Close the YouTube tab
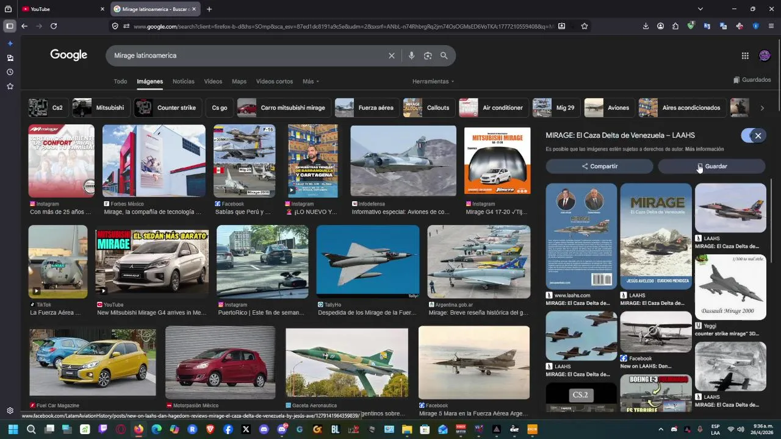 (x=103, y=9)
